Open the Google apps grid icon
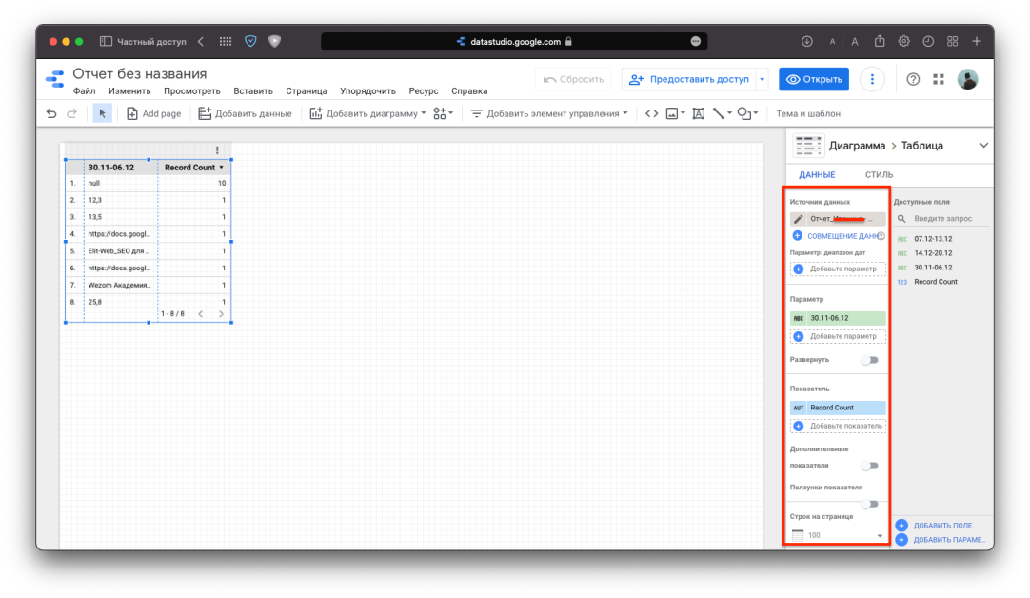Viewport: 1030px width, 598px height. click(939, 80)
